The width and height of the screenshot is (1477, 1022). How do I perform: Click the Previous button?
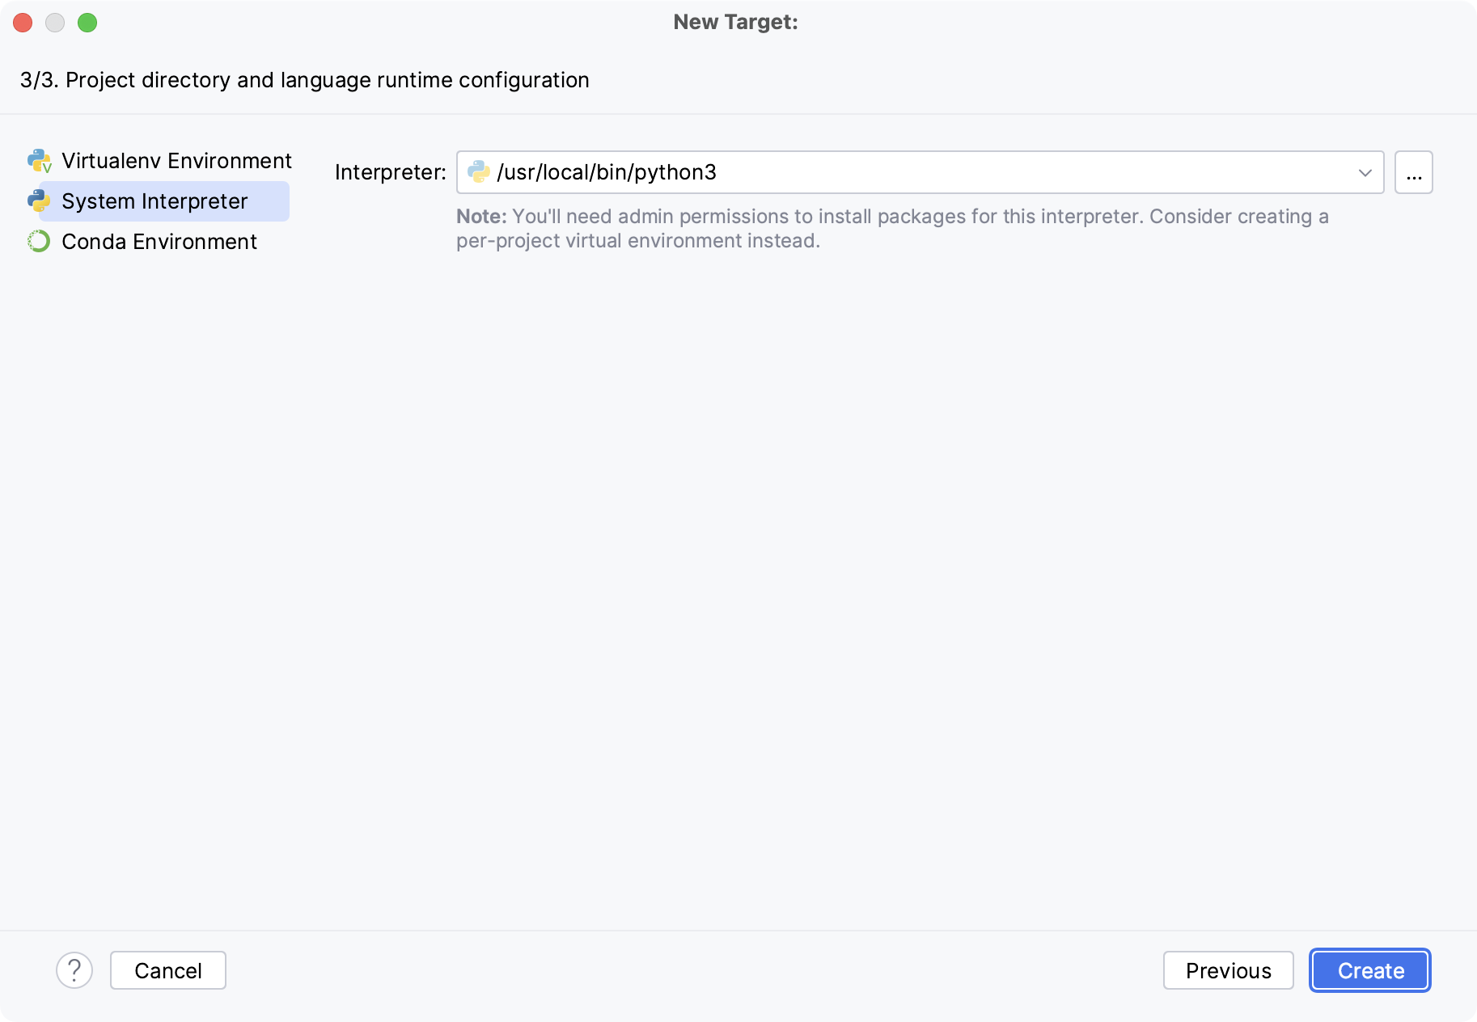[x=1229, y=970]
